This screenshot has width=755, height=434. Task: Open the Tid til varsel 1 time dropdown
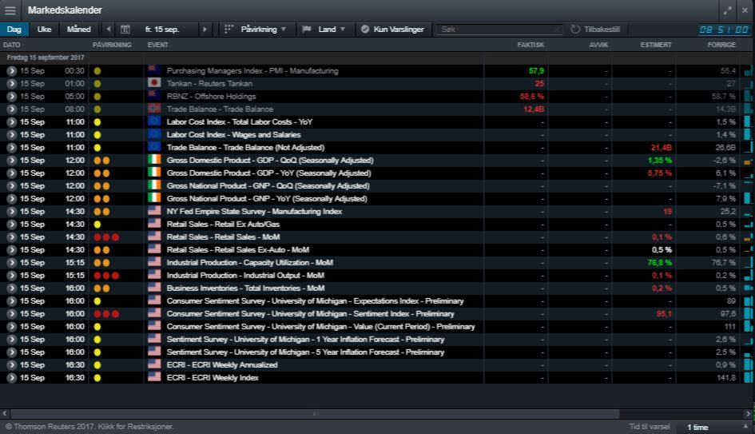coord(716,428)
